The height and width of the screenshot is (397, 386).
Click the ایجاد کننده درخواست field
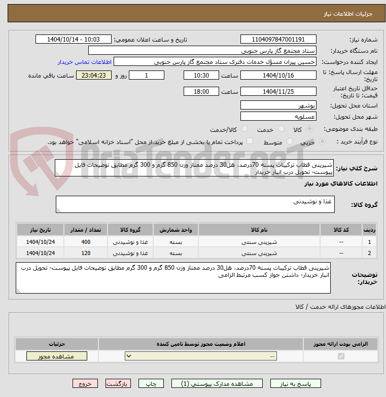point(215,61)
